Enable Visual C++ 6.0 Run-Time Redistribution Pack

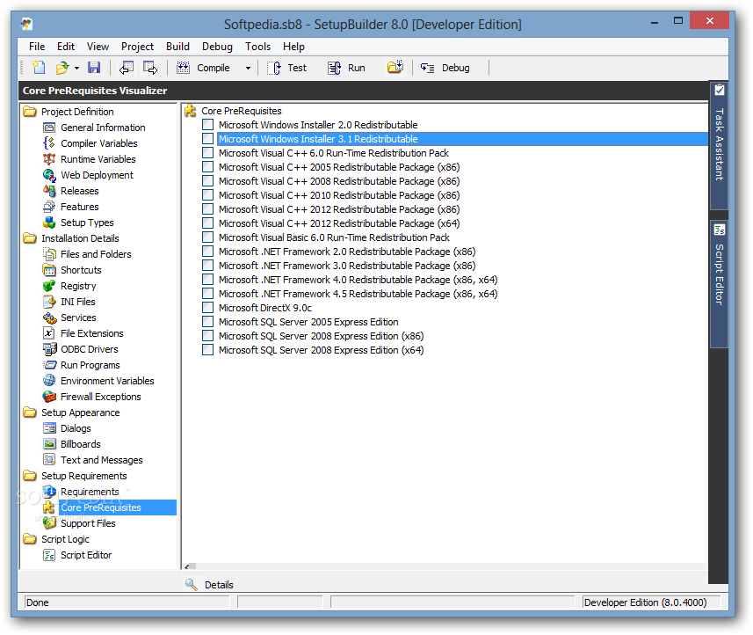208,153
